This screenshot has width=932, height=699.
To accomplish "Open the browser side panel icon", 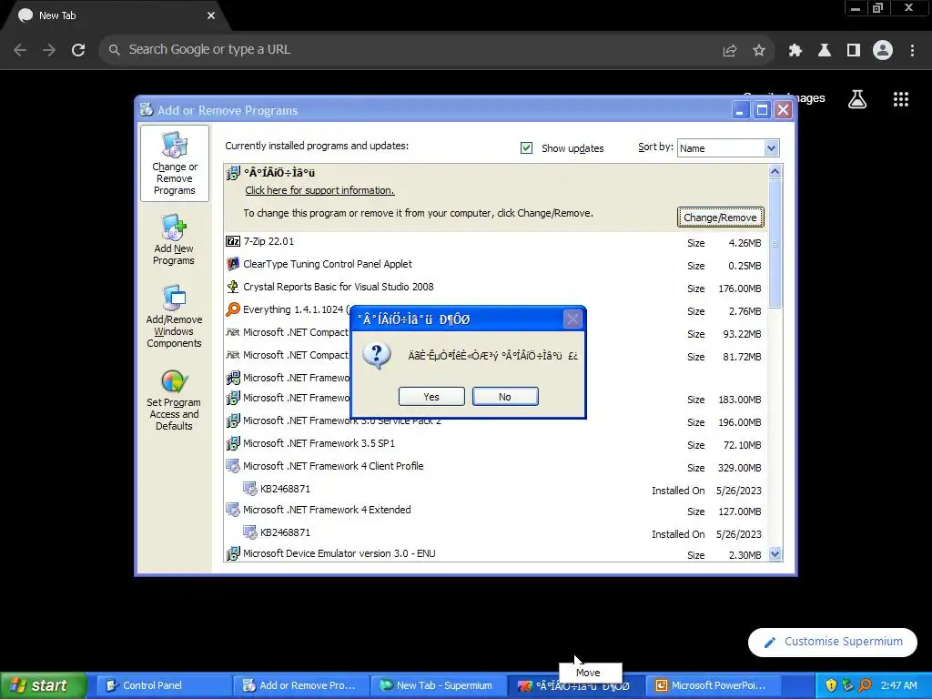I will [854, 51].
